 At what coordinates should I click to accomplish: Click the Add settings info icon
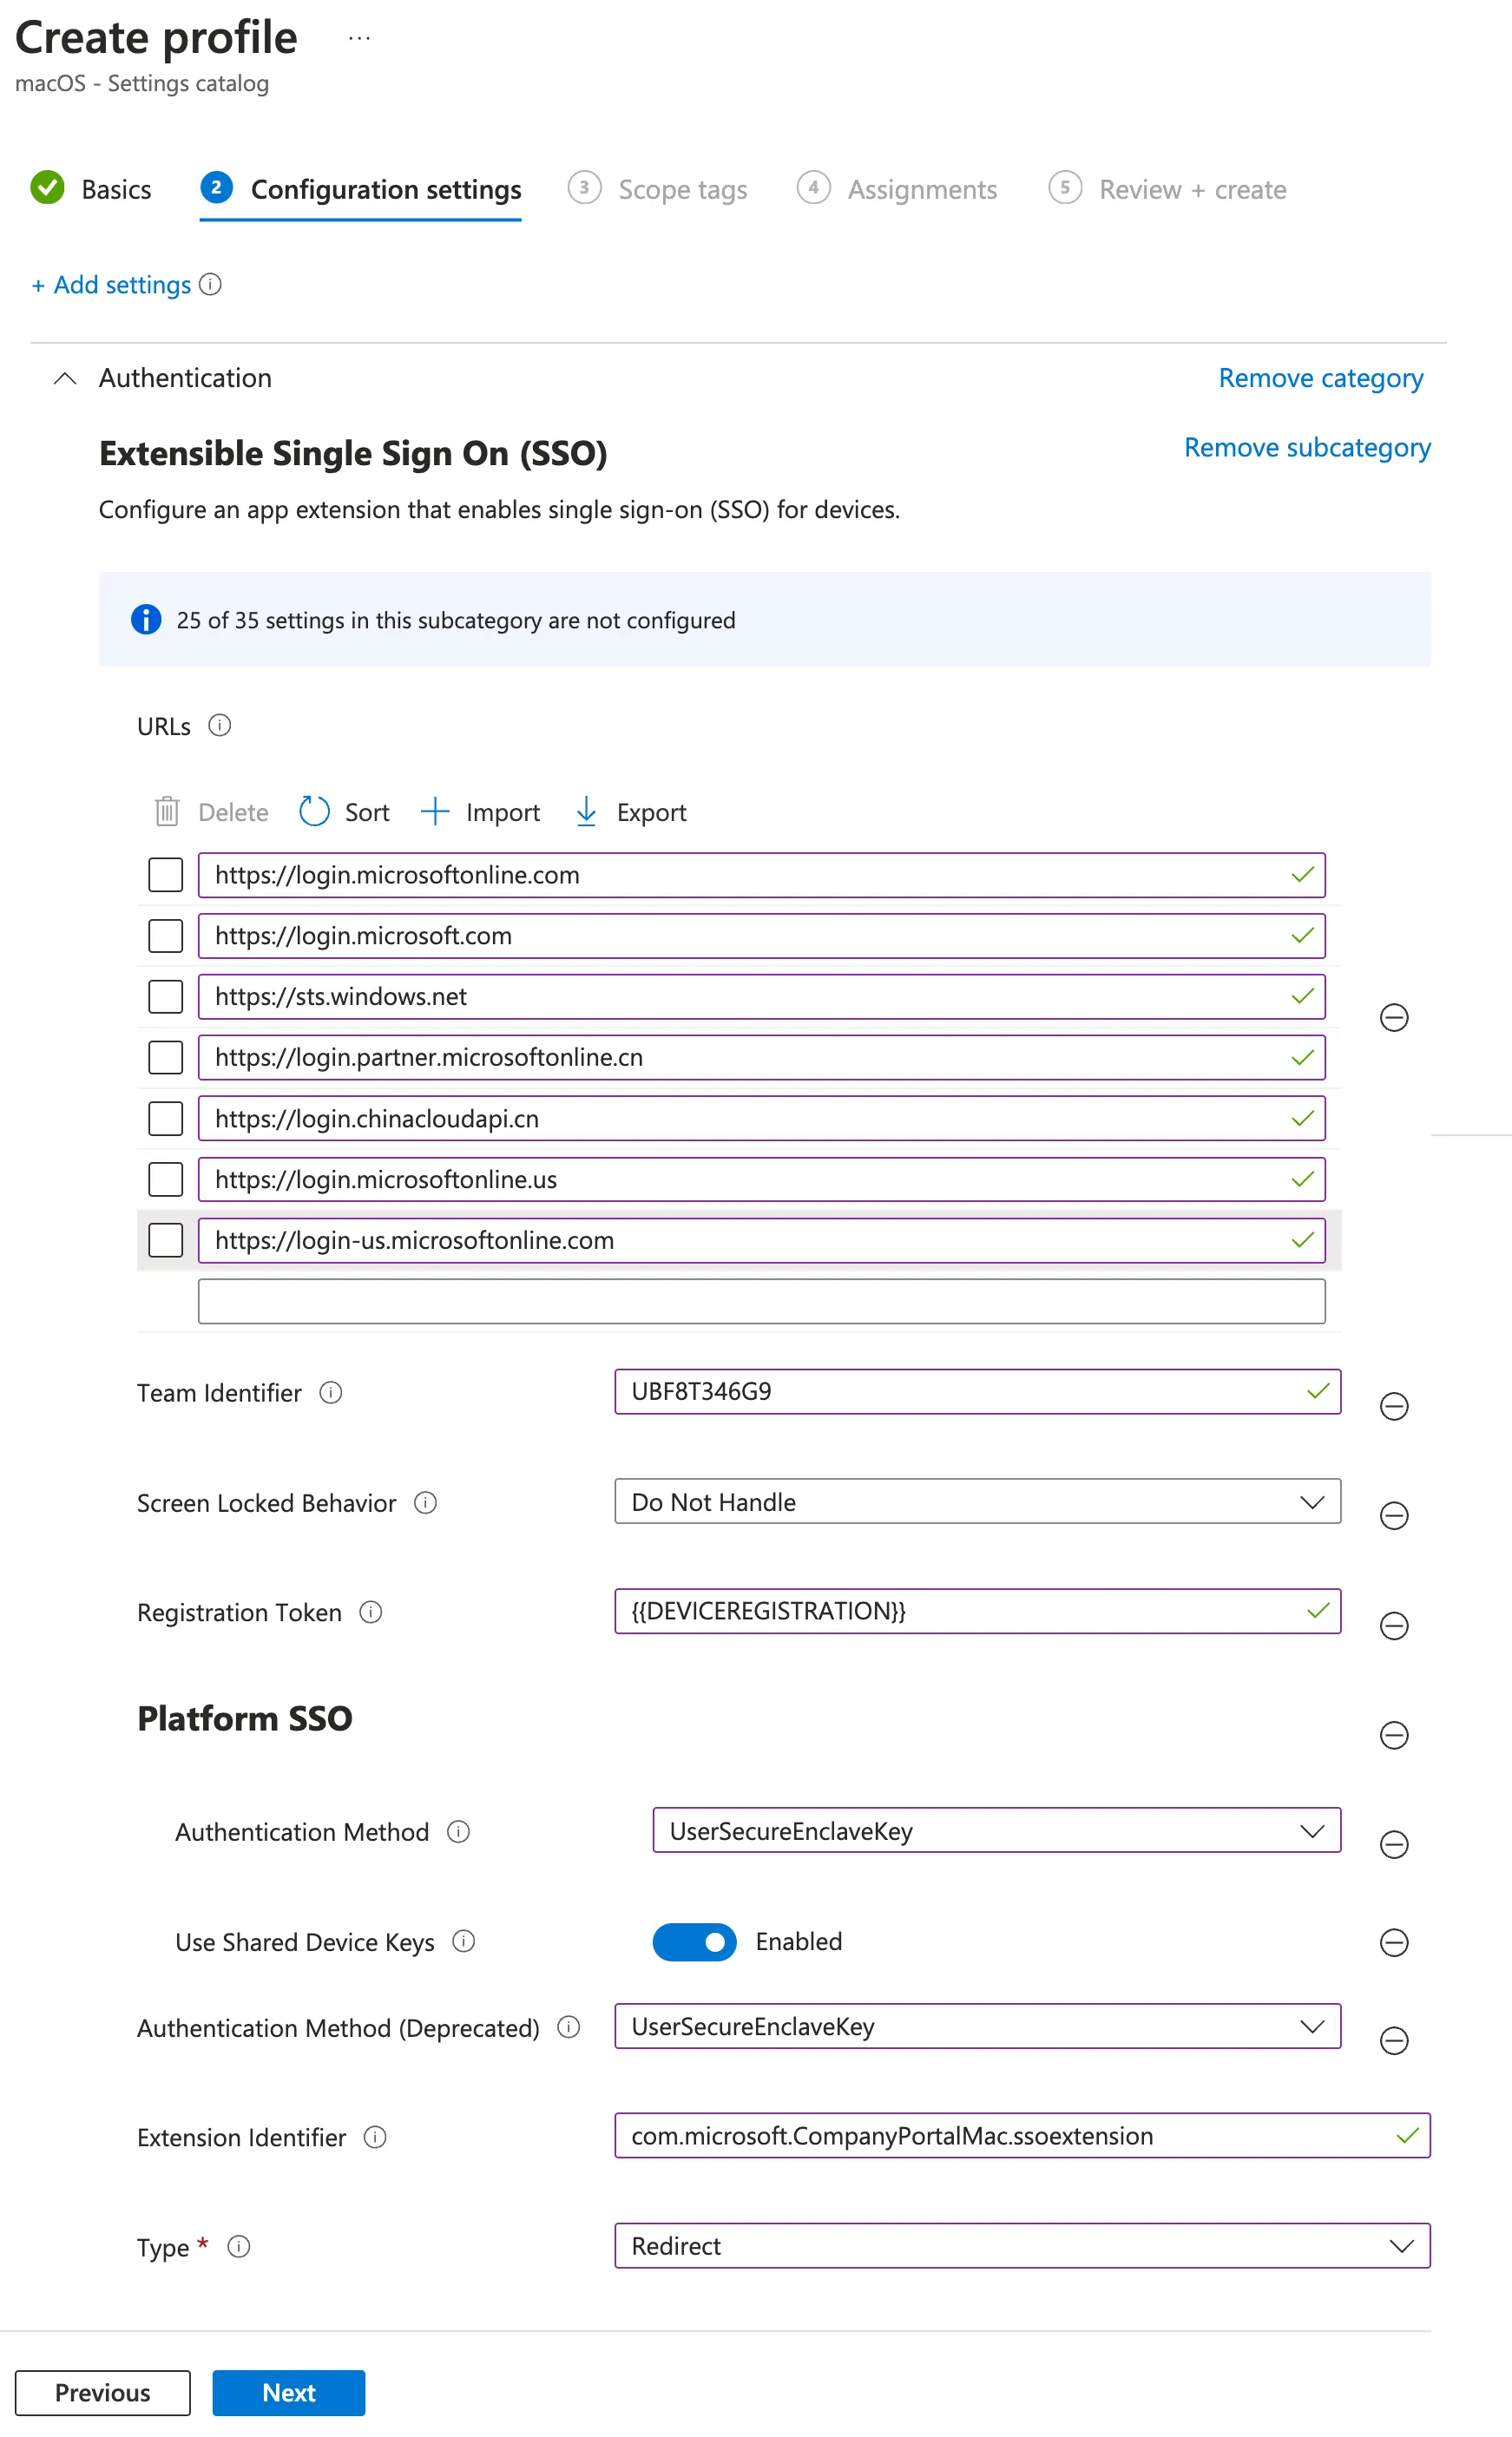[210, 285]
